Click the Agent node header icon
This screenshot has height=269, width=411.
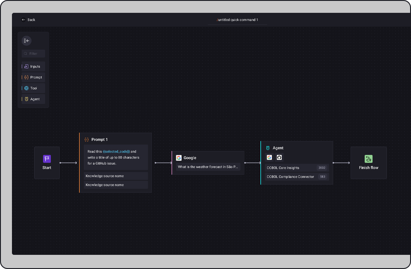268,148
